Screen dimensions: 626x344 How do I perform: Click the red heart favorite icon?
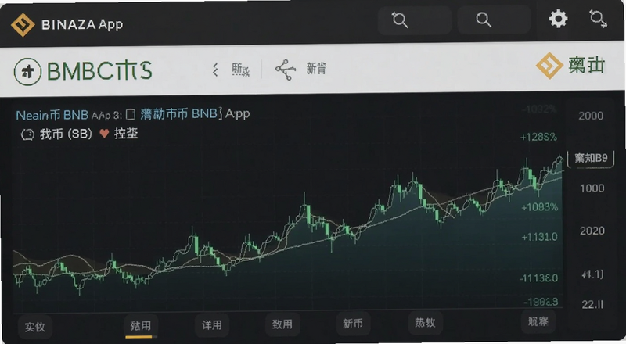[104, 134]
